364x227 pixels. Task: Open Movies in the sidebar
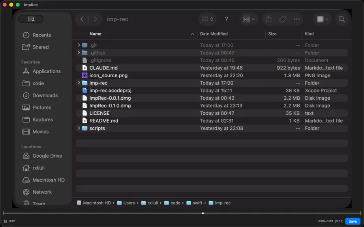point(36,132)
